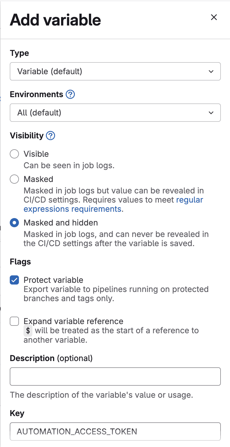This screenshot has height=447, width=230.
Task: Close the Add variable panel
Action: (x=214, y=17)
